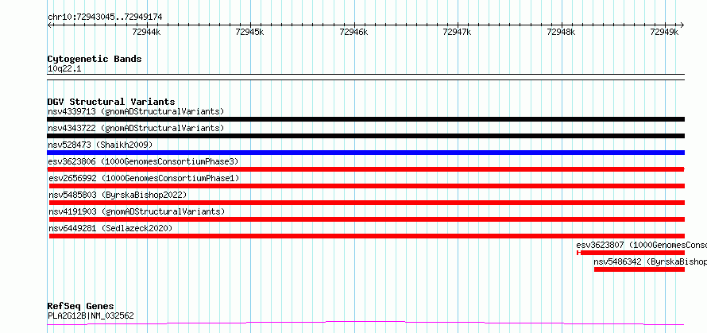This screenshot has width=707, height=333.
Task: Click the 72946k ruler tick label
Action: [353, 32]
